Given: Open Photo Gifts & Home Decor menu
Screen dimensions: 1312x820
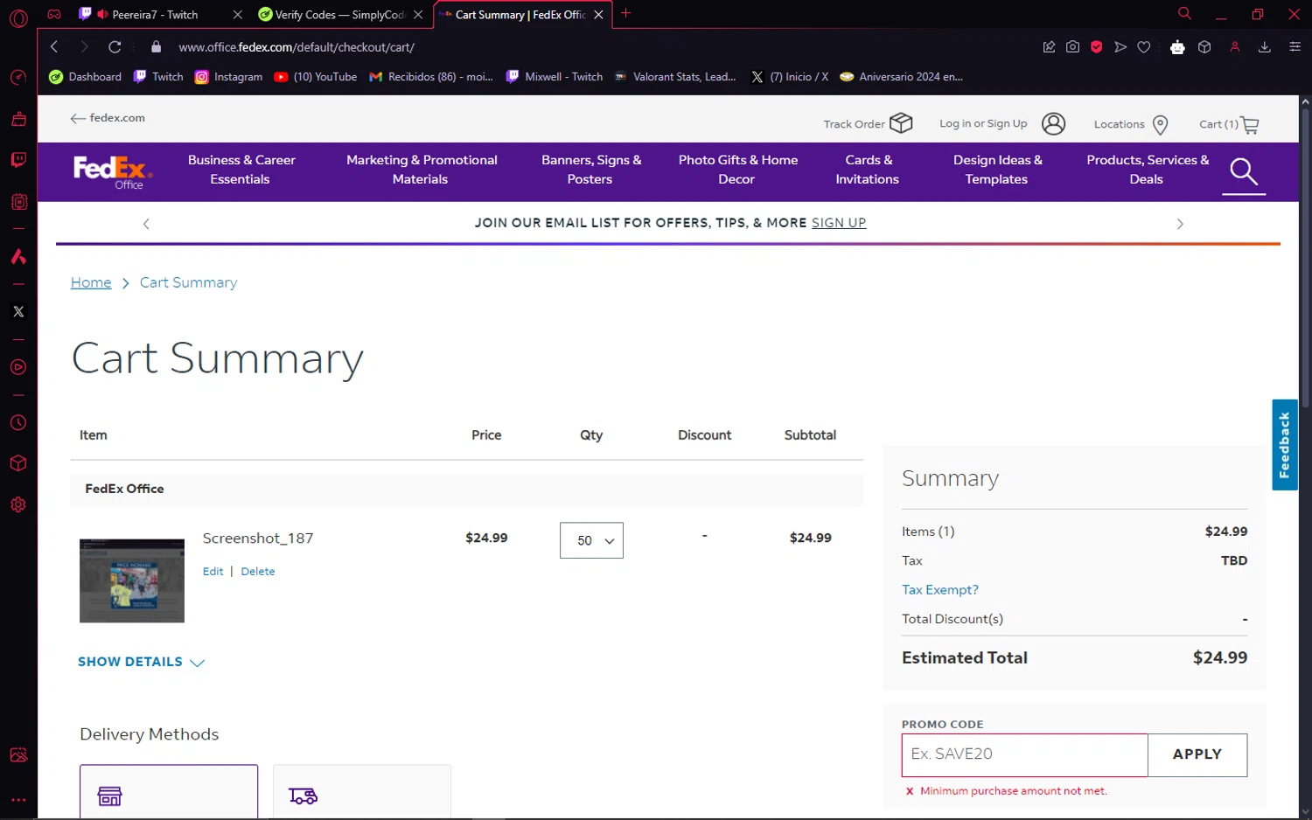Looking at the screenshot, I should (737, 170).
